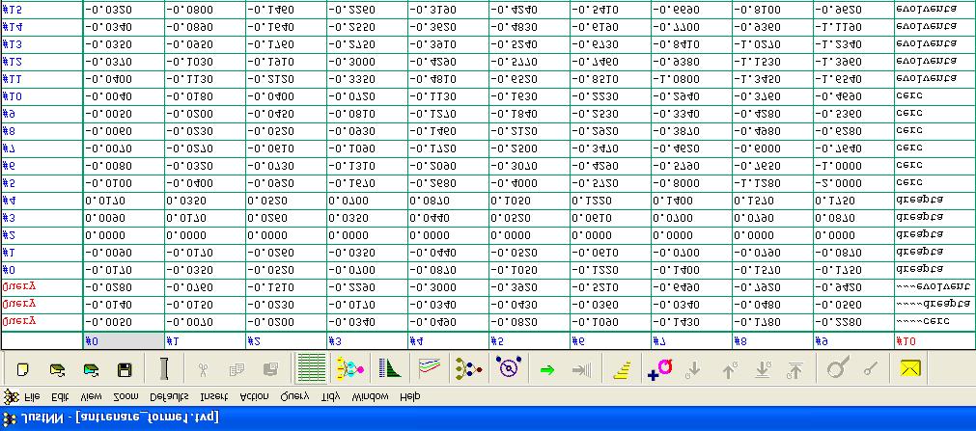The image size is (976, 431).
Task: Open the Window menu
Action: pyautogui.click(x=370, y=396)
